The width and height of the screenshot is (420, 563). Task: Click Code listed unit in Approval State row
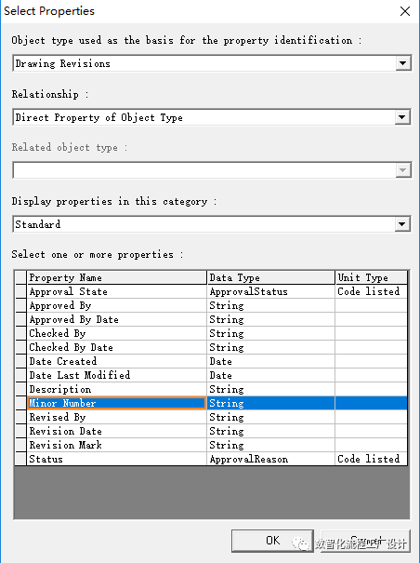(372, 291)
